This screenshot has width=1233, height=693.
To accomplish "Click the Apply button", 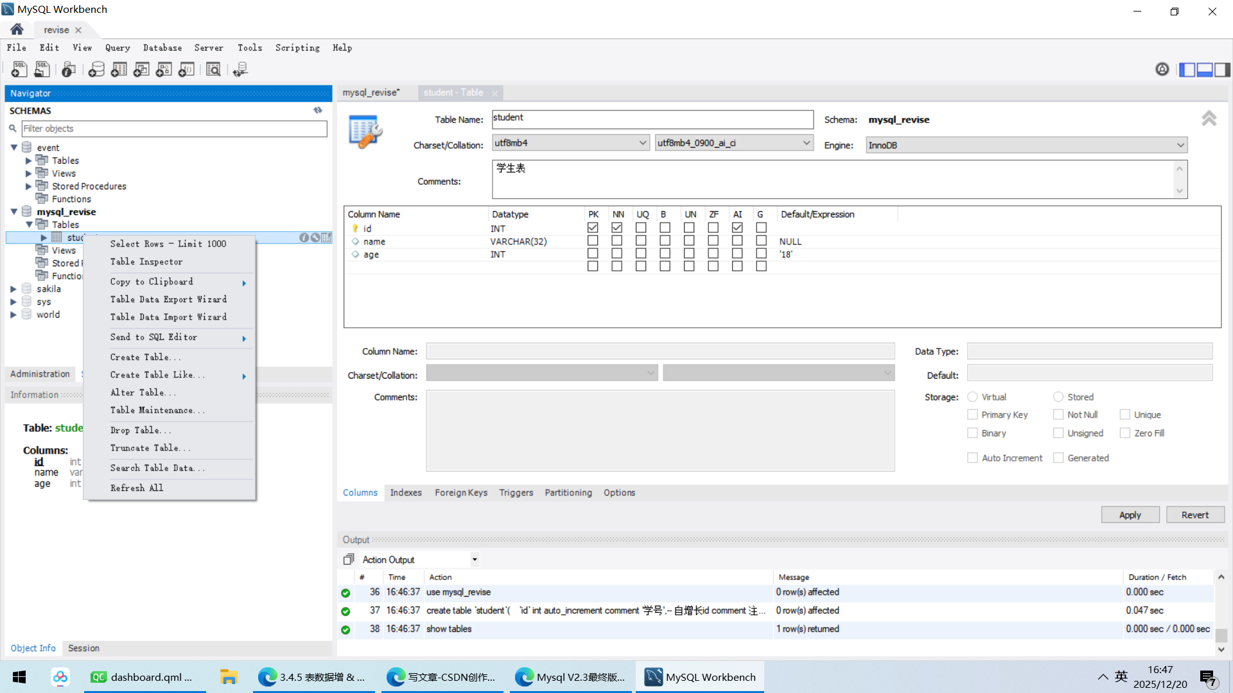I will [x=1130, y=515].
